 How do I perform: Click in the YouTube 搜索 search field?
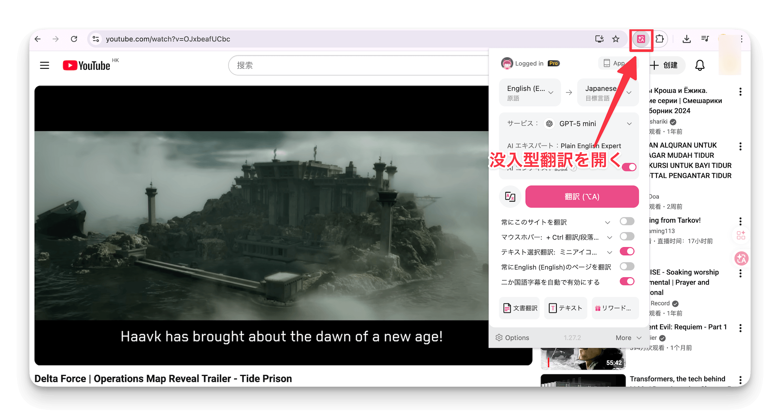[x=359, y=65]
